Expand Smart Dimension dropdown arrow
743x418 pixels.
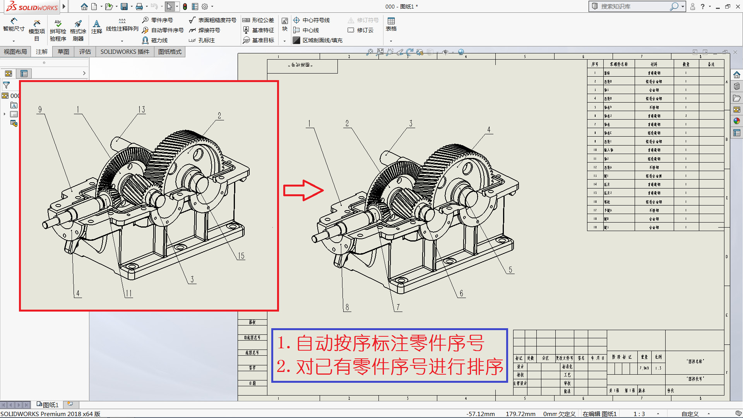14,41
